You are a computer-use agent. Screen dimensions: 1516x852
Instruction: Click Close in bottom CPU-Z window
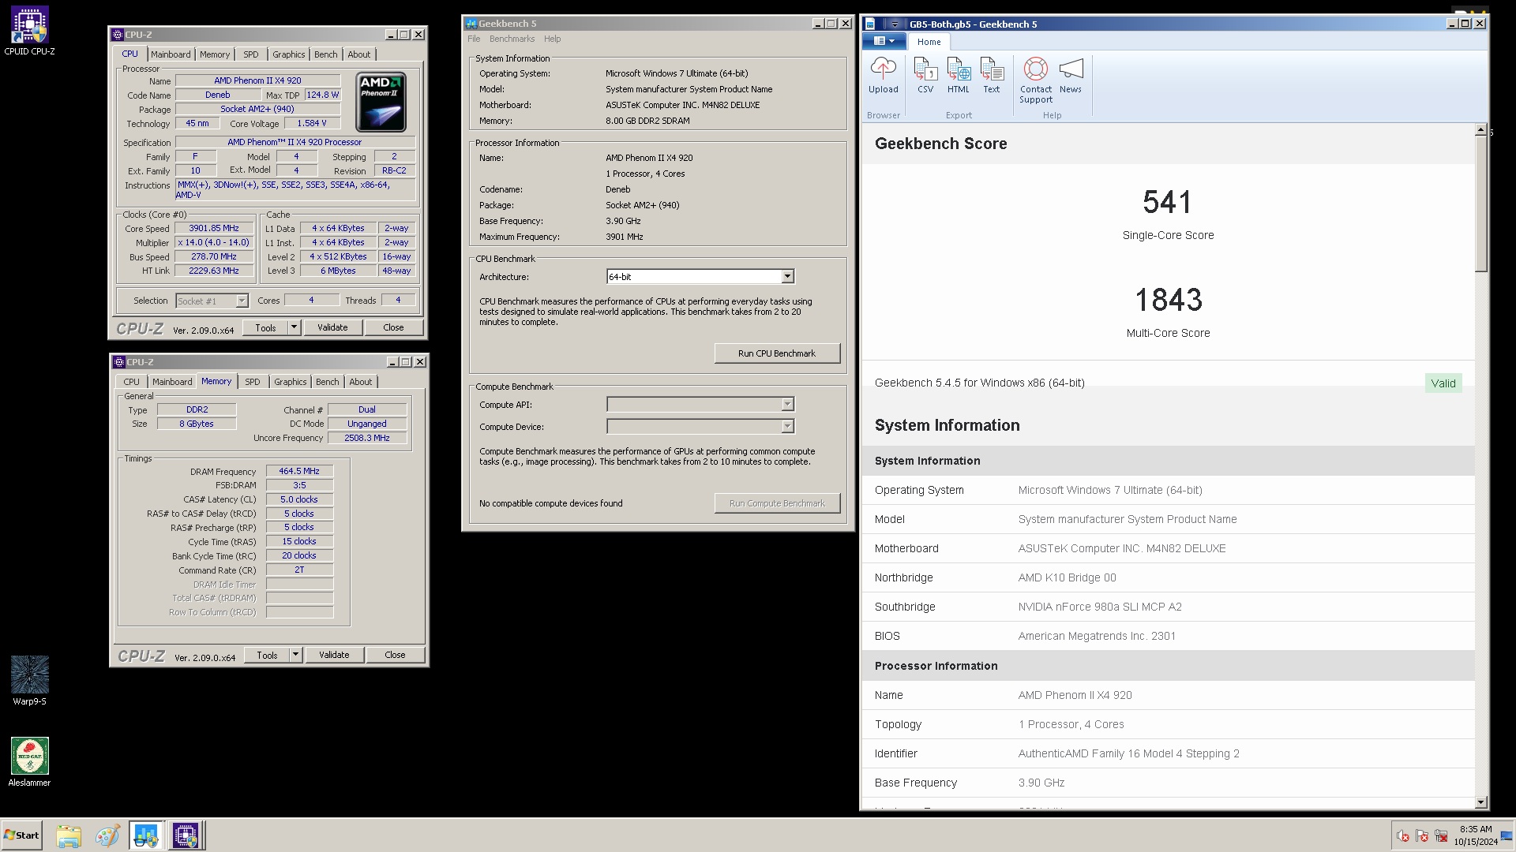(x=395, y=655)
